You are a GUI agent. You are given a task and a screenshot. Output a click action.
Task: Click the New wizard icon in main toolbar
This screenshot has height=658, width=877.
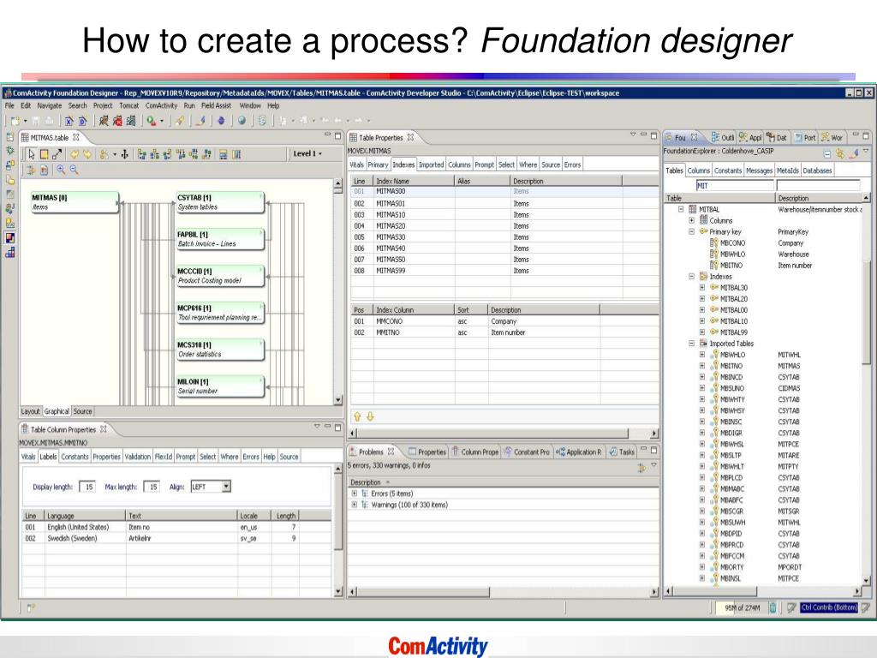point(15,120)
